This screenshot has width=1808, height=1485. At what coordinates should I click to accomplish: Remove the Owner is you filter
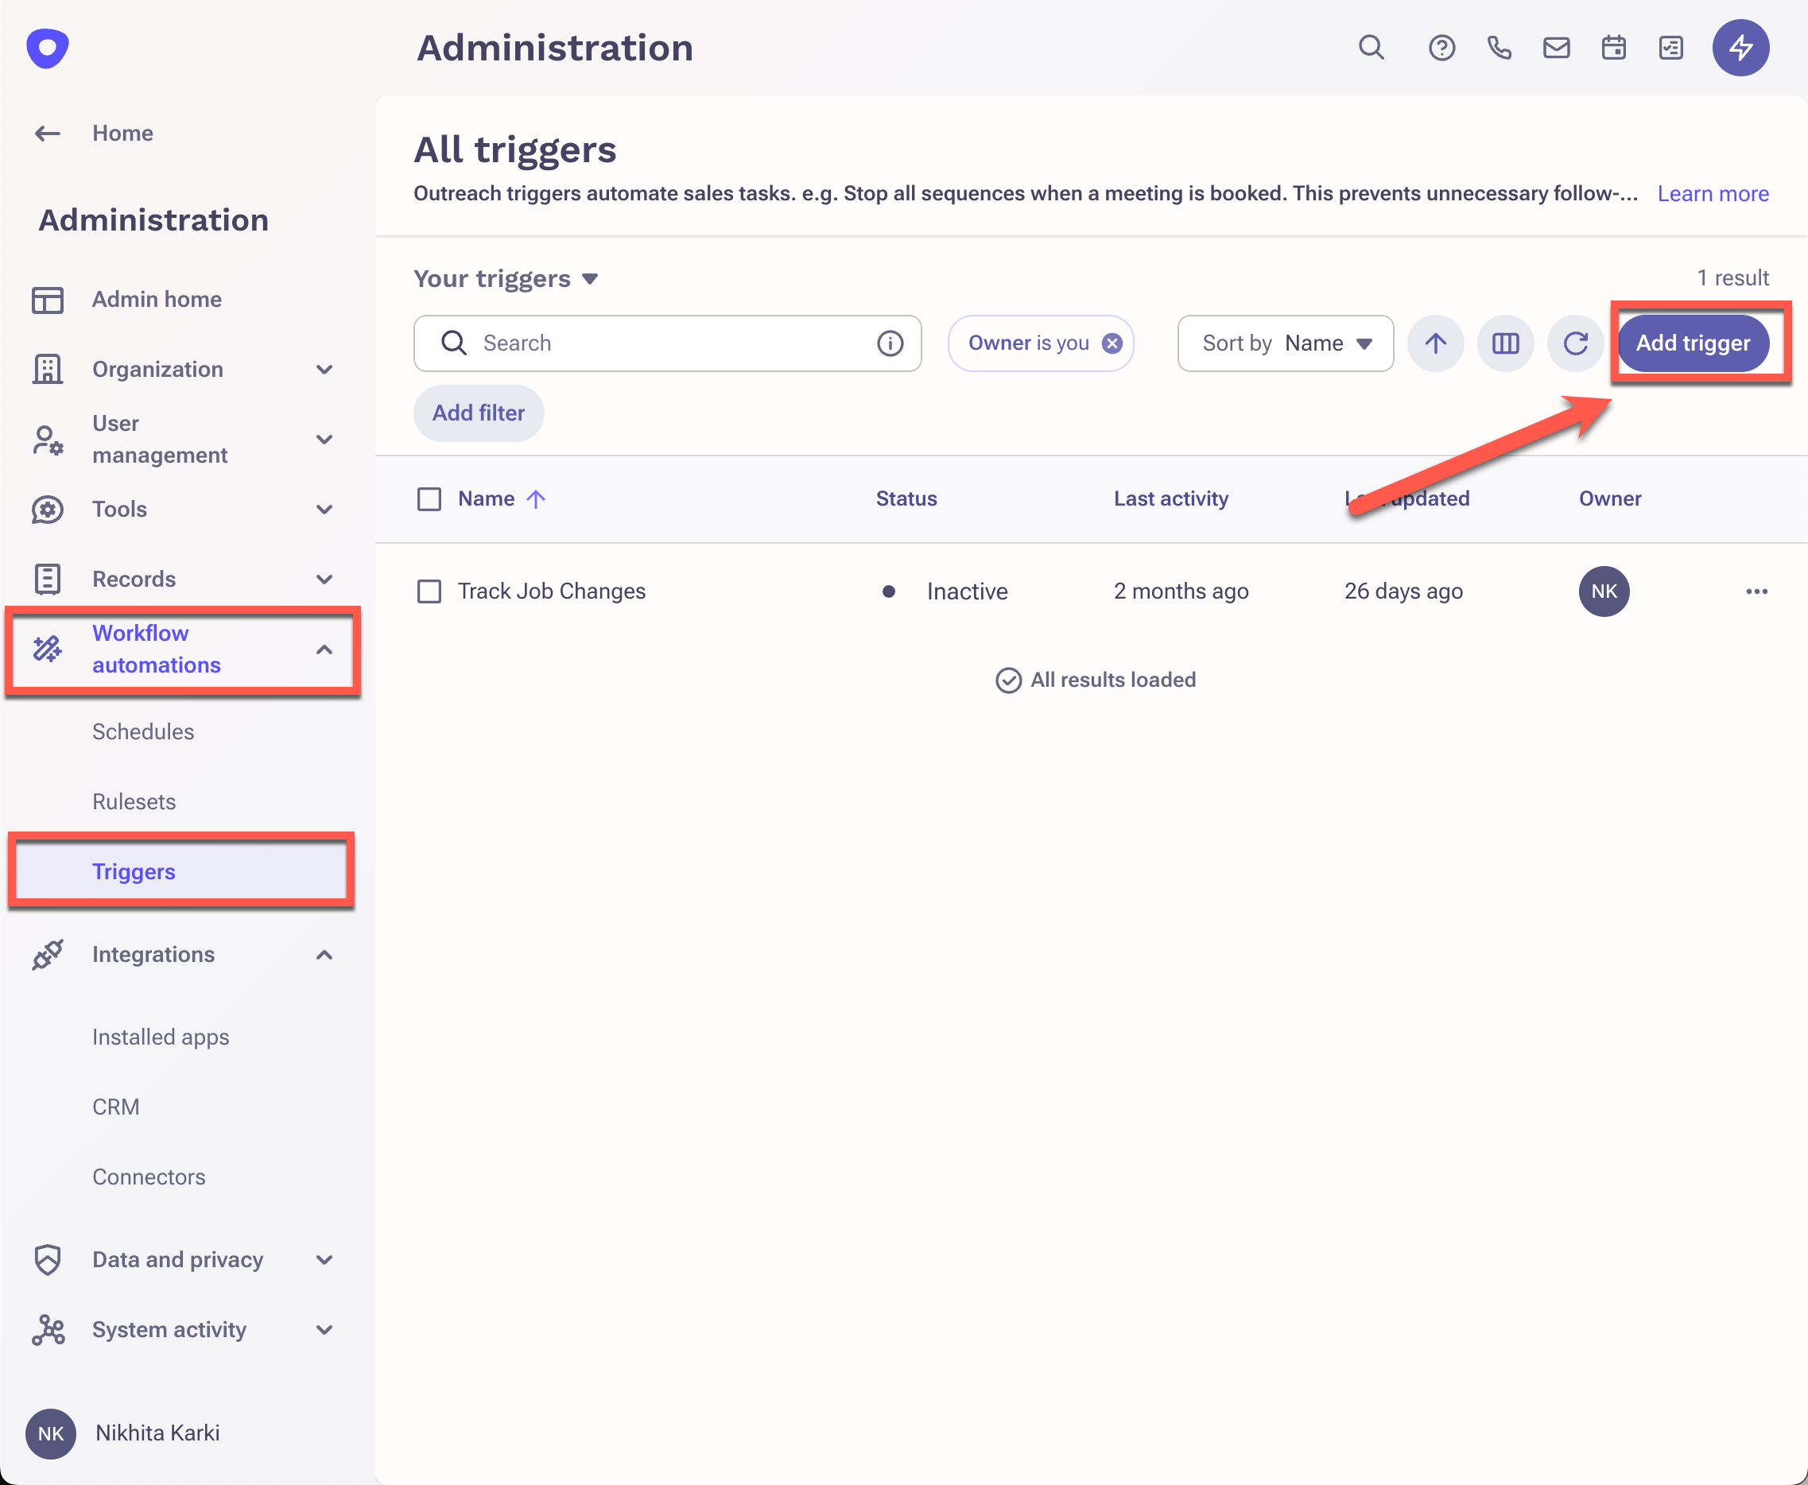[x=1112, y=343]
